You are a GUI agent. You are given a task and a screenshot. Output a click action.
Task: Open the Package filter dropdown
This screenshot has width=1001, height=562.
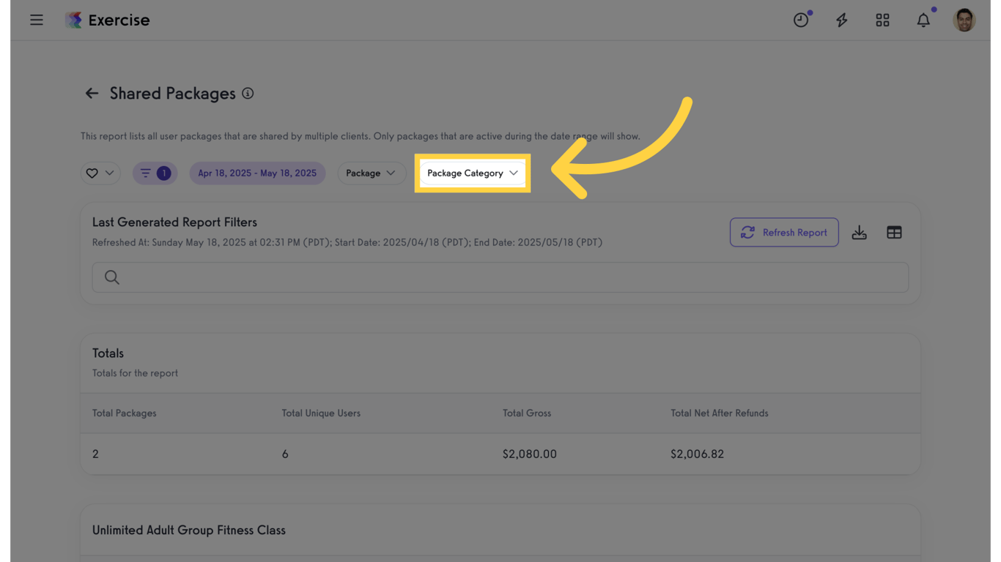tap(371, 173)
